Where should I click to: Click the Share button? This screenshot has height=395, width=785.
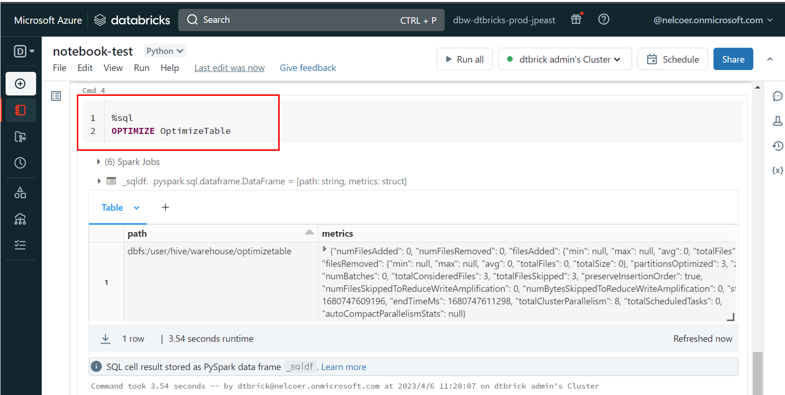click(733, 59)
